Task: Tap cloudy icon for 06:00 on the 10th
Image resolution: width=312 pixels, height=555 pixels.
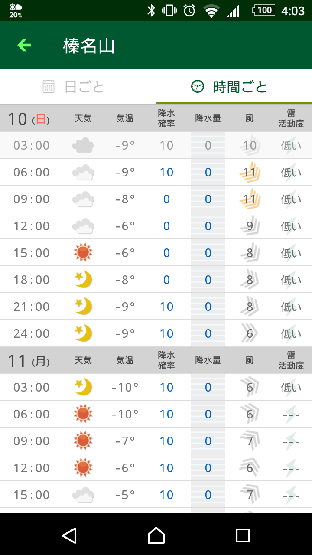Action: point(83,172)
